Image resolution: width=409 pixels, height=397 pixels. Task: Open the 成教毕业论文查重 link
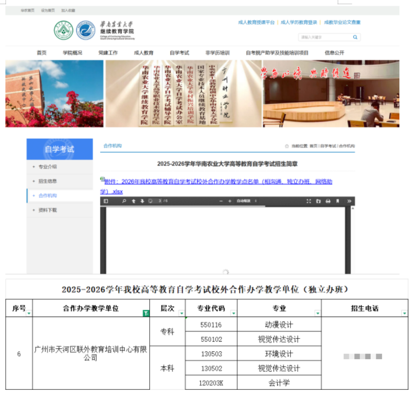342,23
